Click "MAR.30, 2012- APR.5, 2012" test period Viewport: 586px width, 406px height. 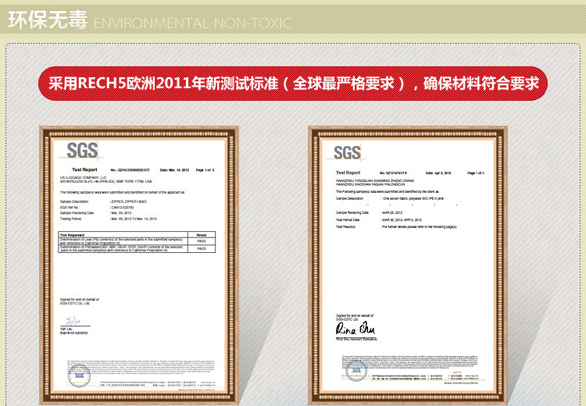pyautogui.click(x=402, y=220)
